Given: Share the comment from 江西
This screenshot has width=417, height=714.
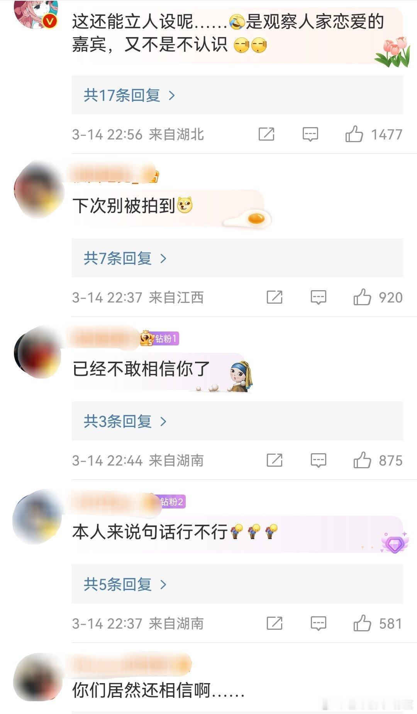Looking at the screenshot, I should click(x=275, y=297).
